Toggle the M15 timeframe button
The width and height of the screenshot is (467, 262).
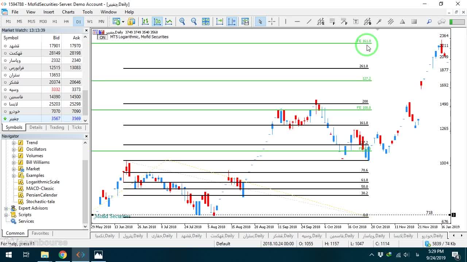pos(31,21)
